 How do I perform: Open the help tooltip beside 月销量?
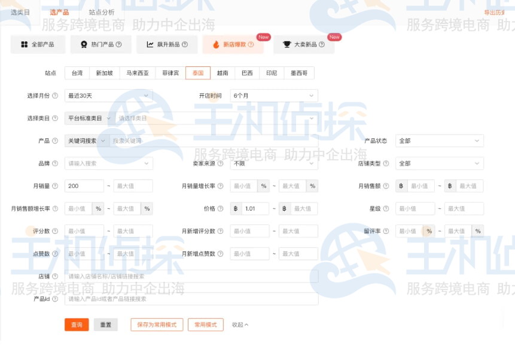pos(56,186)
